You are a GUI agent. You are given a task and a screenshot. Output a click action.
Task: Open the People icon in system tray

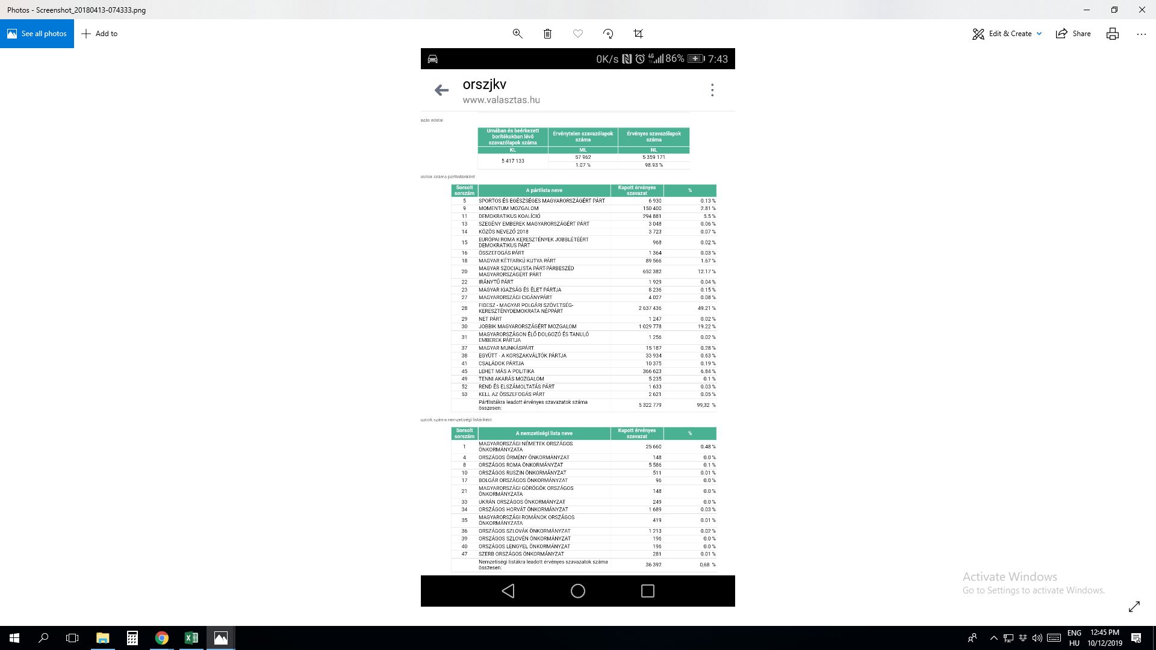(972, 638)
